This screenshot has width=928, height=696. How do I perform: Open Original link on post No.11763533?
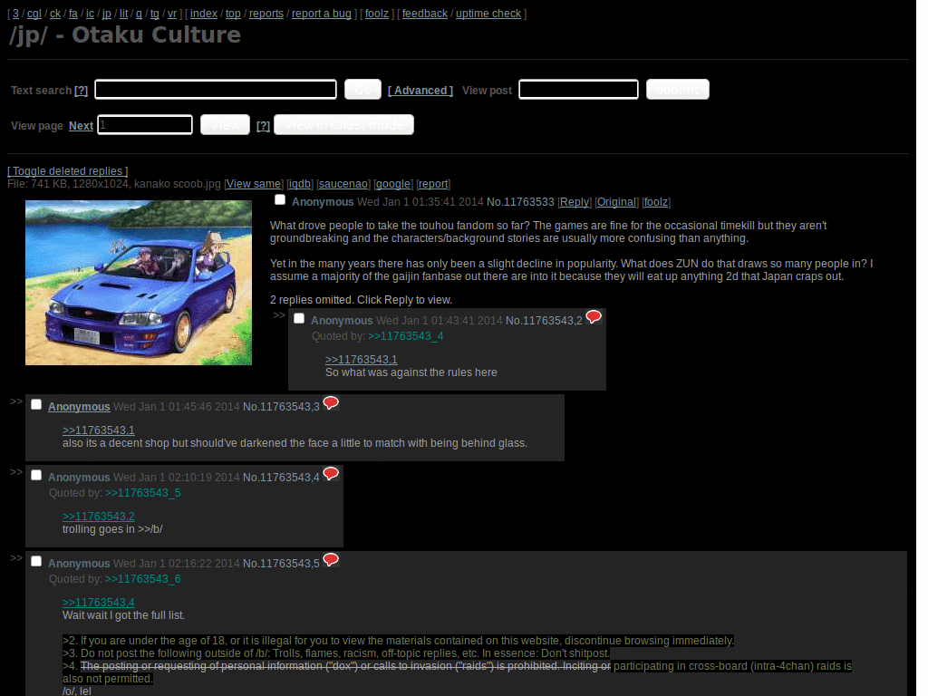pyautogui.click(x=616, y=202)
